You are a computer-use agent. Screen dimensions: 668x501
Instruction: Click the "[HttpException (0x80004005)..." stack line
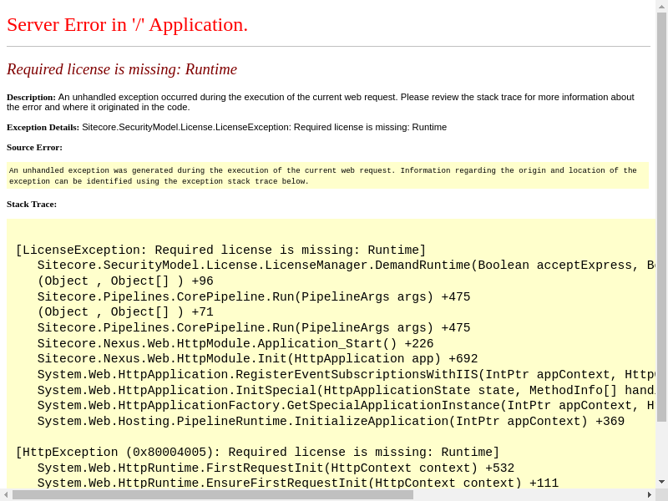tap(257, 452)
